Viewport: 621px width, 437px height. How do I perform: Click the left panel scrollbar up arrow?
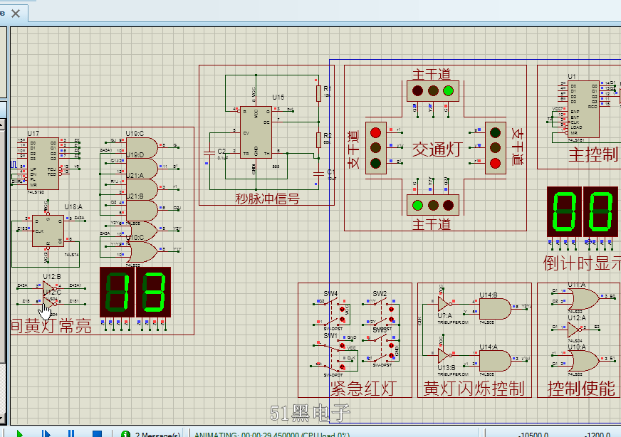(2, 125)
